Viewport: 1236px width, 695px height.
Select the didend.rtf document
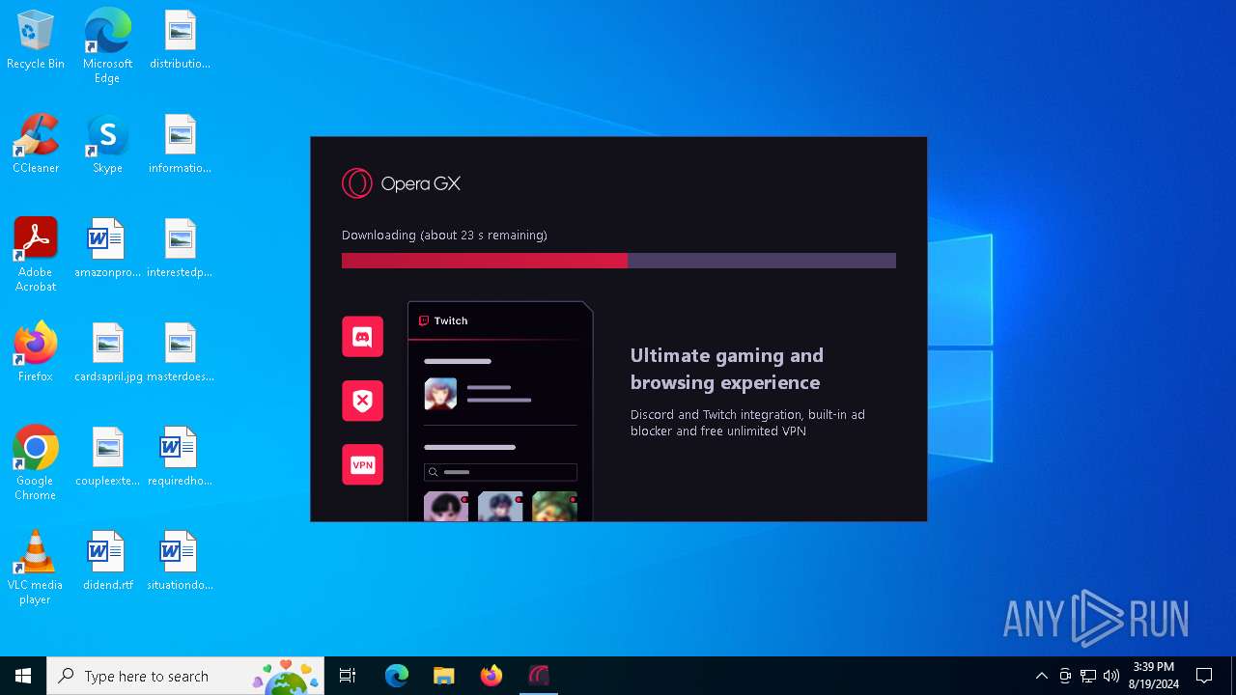click(107, 562)
